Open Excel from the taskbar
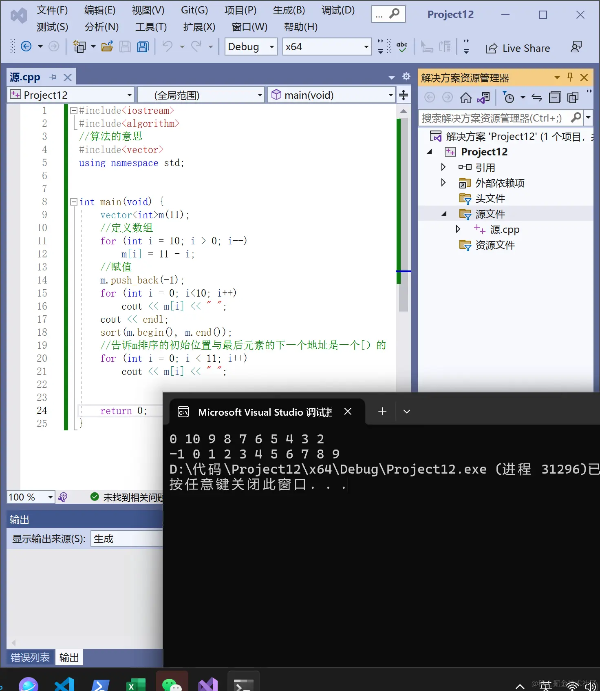Image resolution: width=600 pixels, height=691 pixels. click(x=136, y=684)
